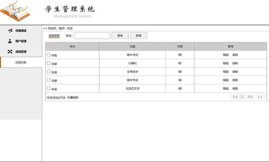Go to 首页 in the pagination
Viewport: 269px width, 162px height.
[235, 97]
